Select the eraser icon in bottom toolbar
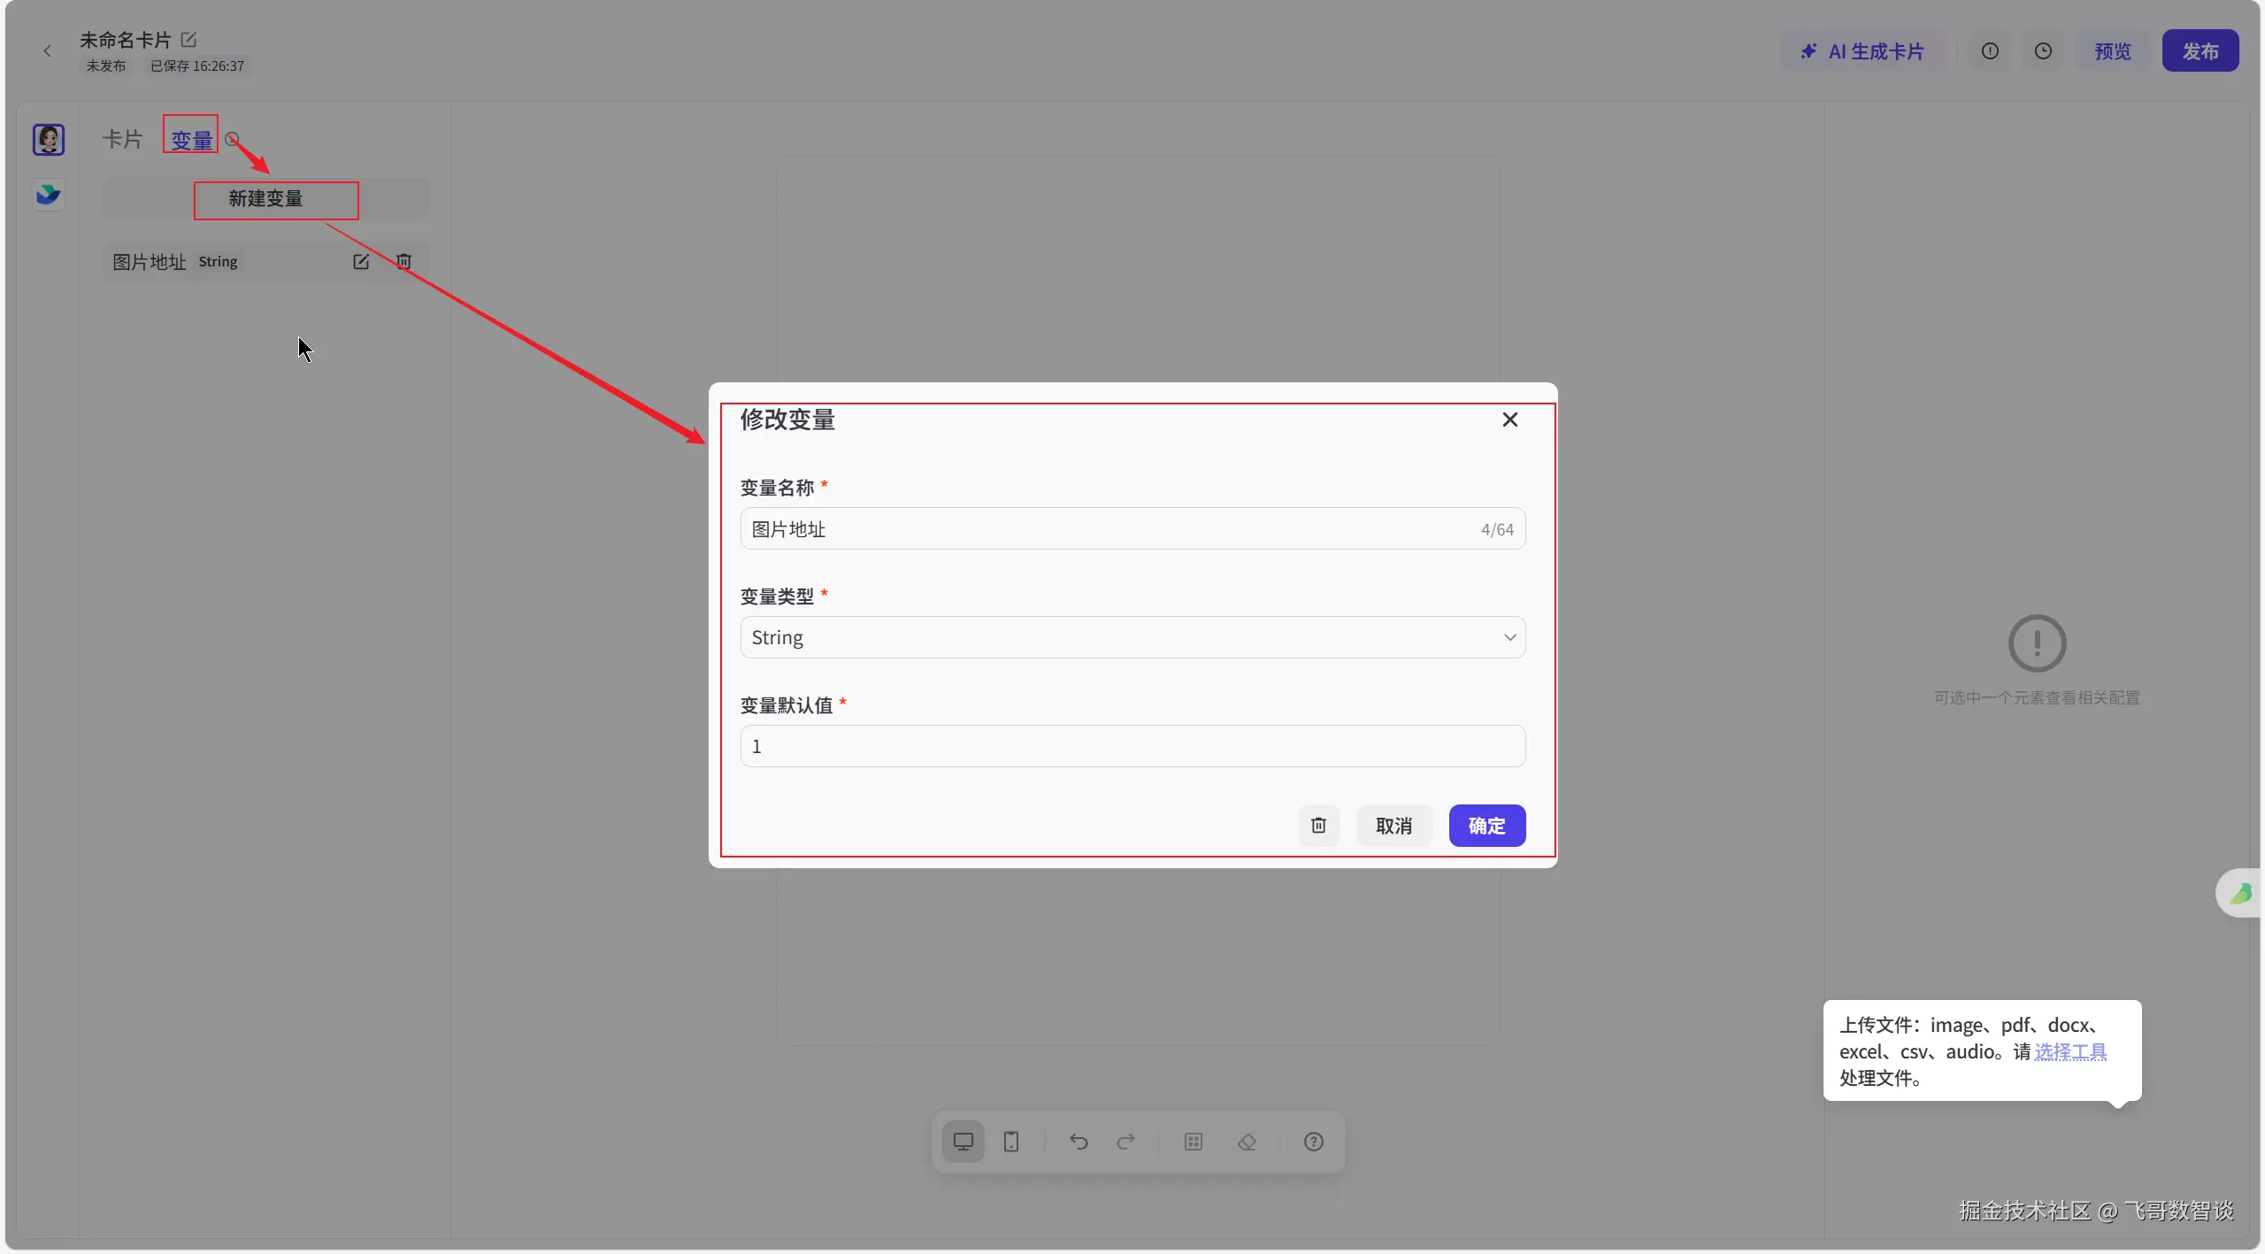Image resolution: width=2265 pixels, height=1254 pixels. (1247, 1142)
